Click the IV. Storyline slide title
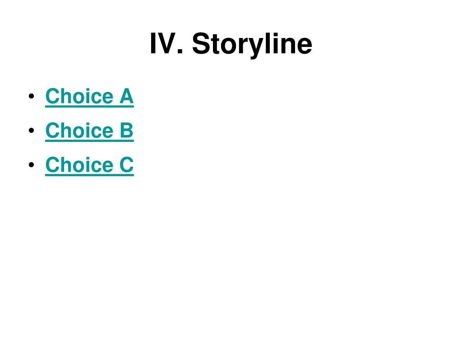 [231, 44]
